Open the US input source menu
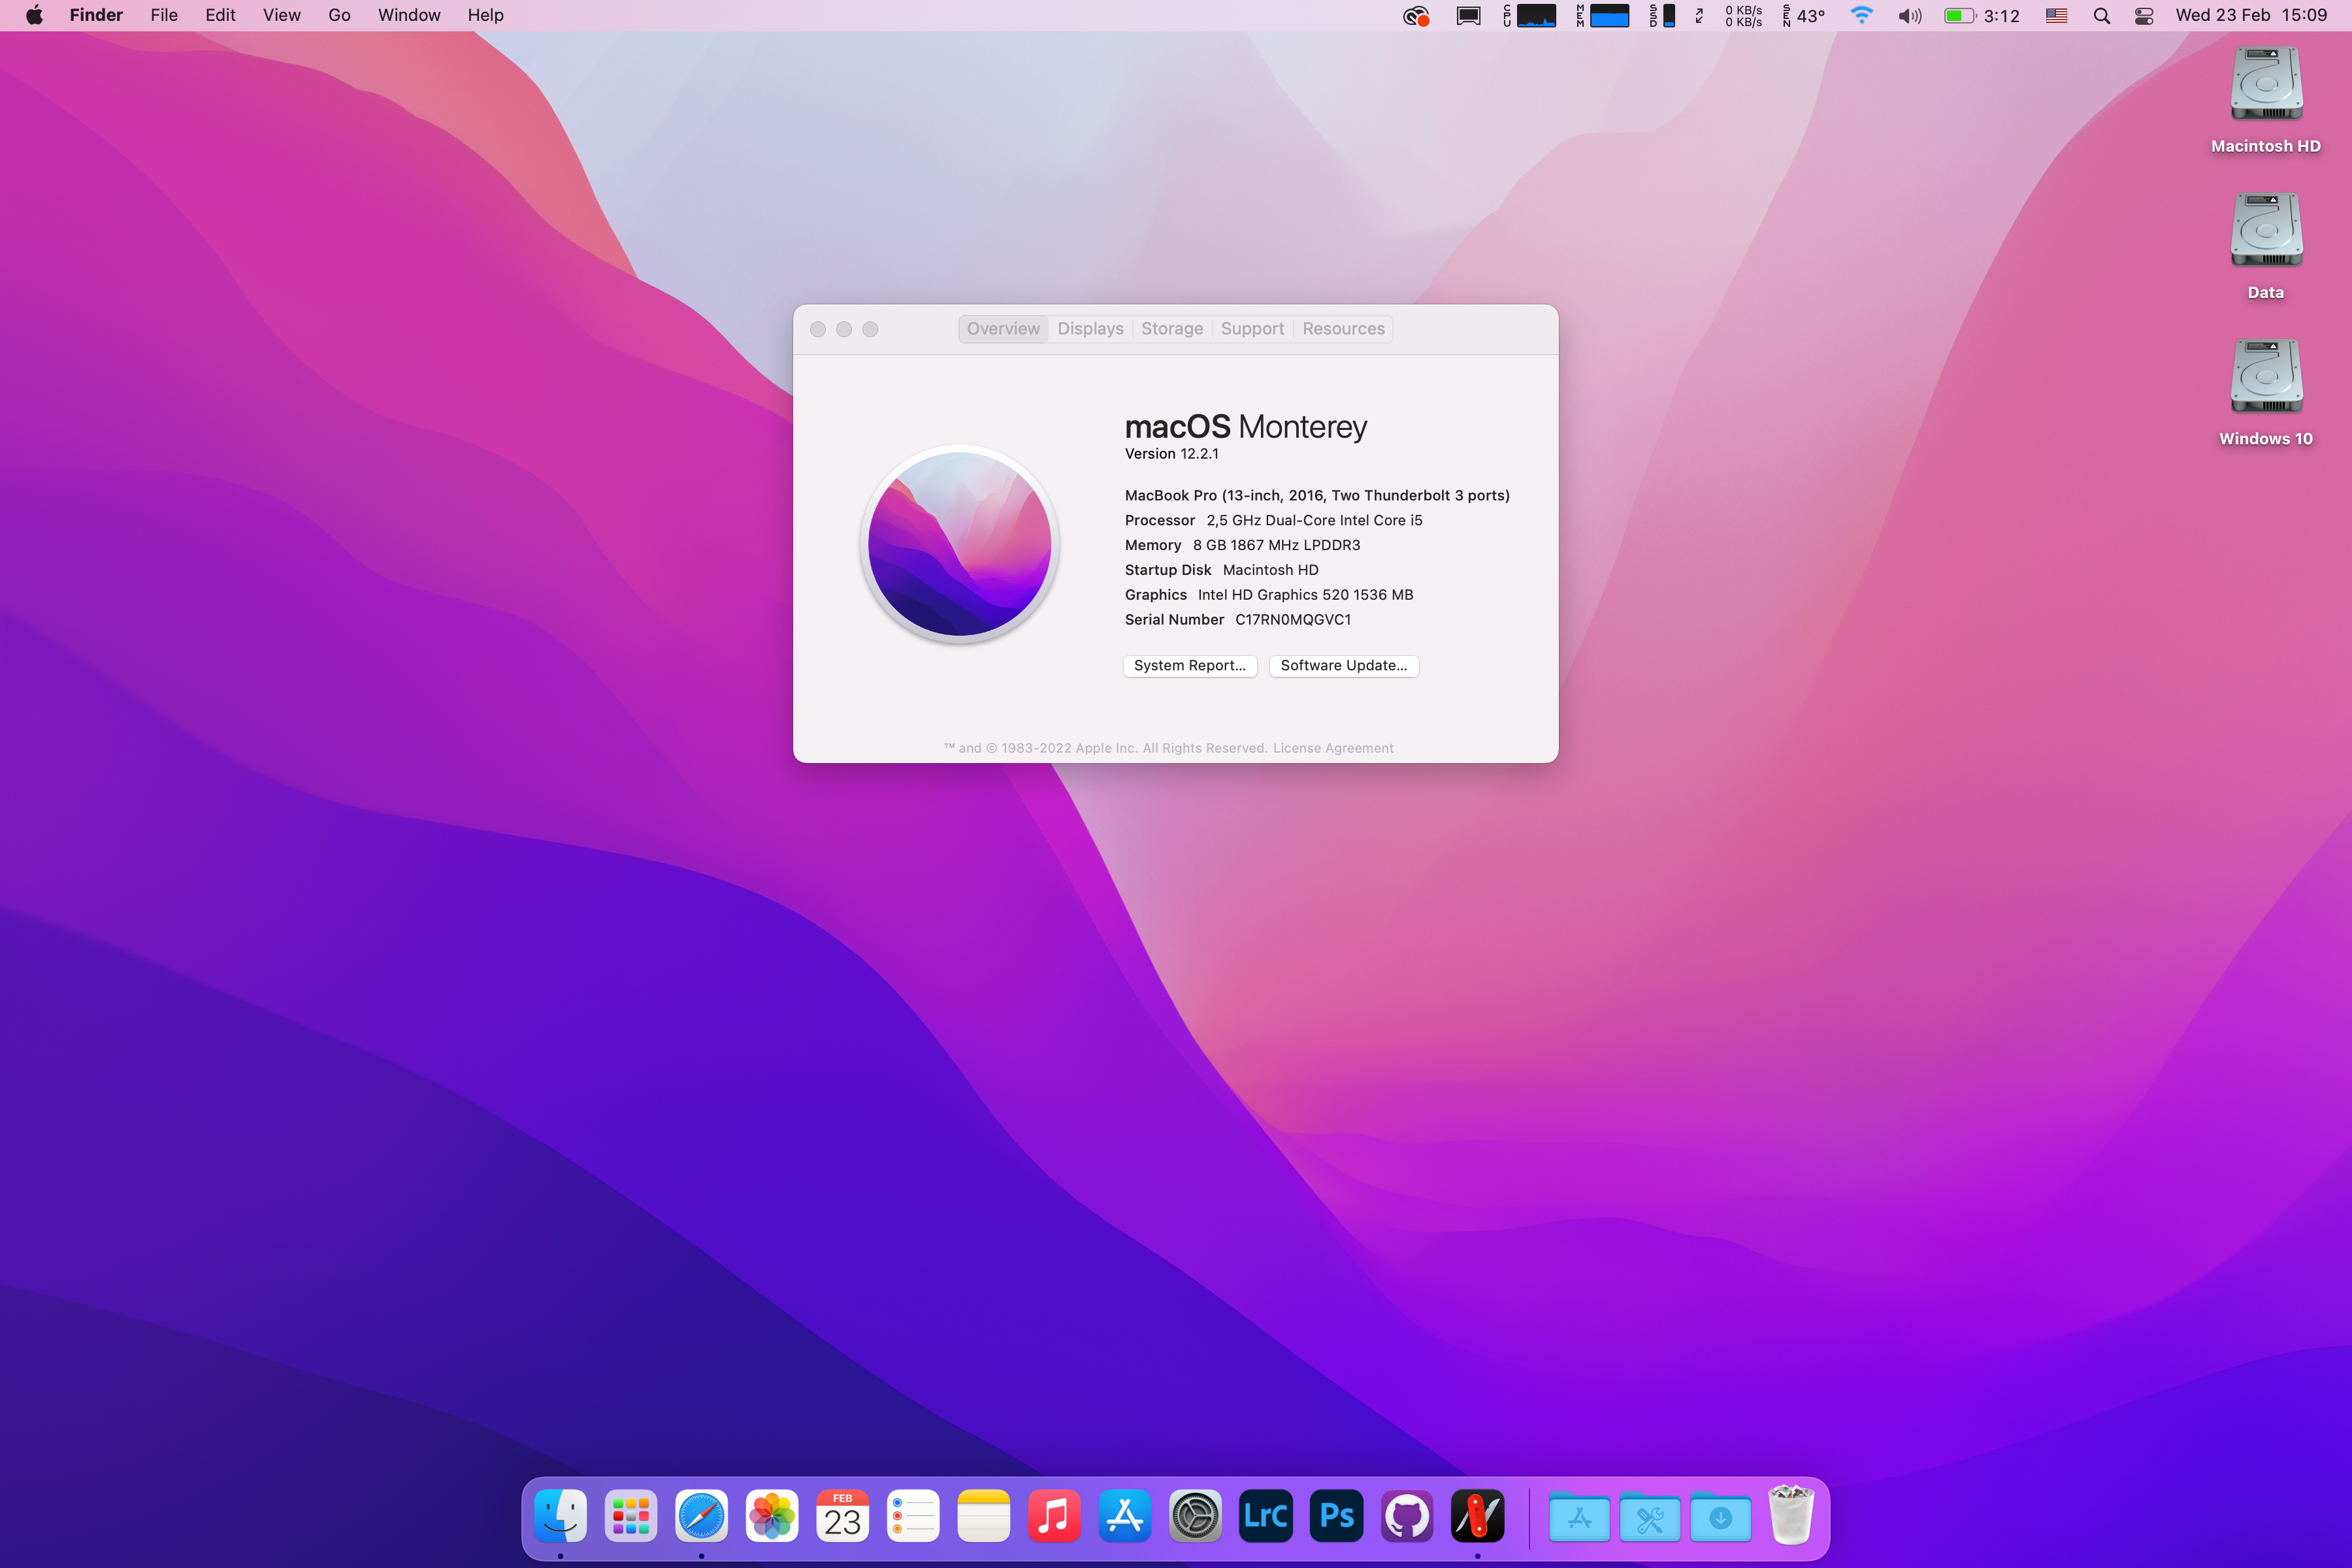The height and width of the screenshot is (1568, 2352). click(x=2056, y=16)
